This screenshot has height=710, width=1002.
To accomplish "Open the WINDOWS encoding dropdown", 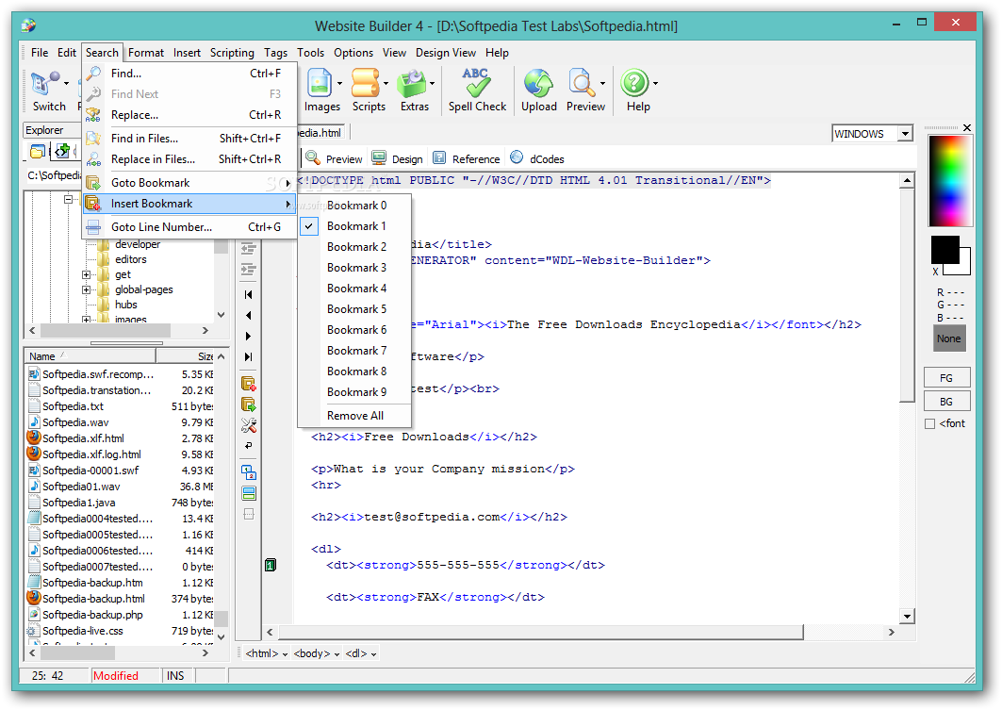I will click(x=905, y=134).
